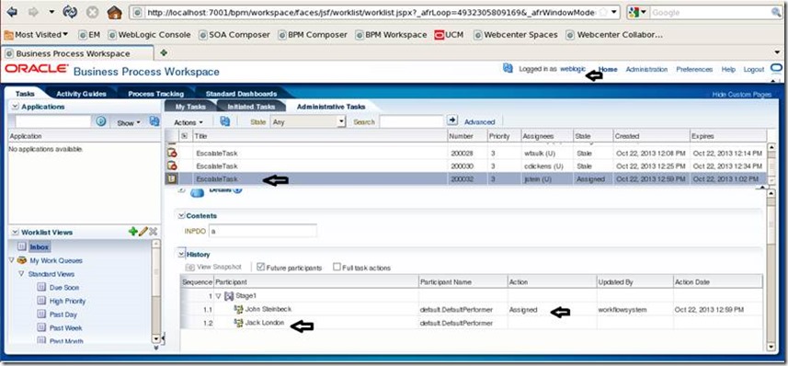Viewport: 788px width, 366px height.
Task: Run the task search arrow button
Action: tap(452, 120)
